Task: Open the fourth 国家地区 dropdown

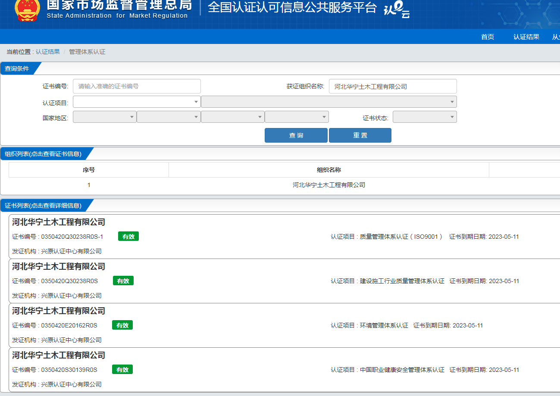Action: 297,117
